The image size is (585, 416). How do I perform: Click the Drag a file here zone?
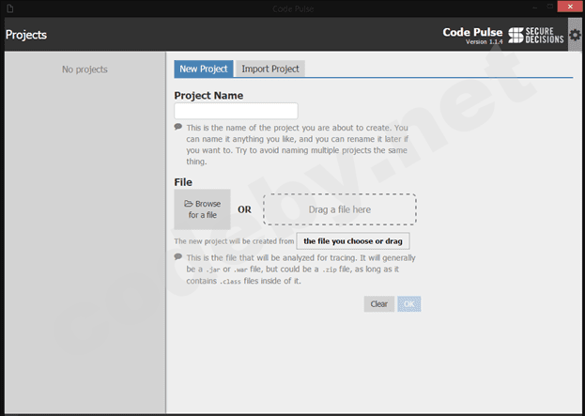click(340, 209)
